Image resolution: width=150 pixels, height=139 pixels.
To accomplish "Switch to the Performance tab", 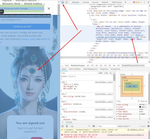I will point(117,2).
